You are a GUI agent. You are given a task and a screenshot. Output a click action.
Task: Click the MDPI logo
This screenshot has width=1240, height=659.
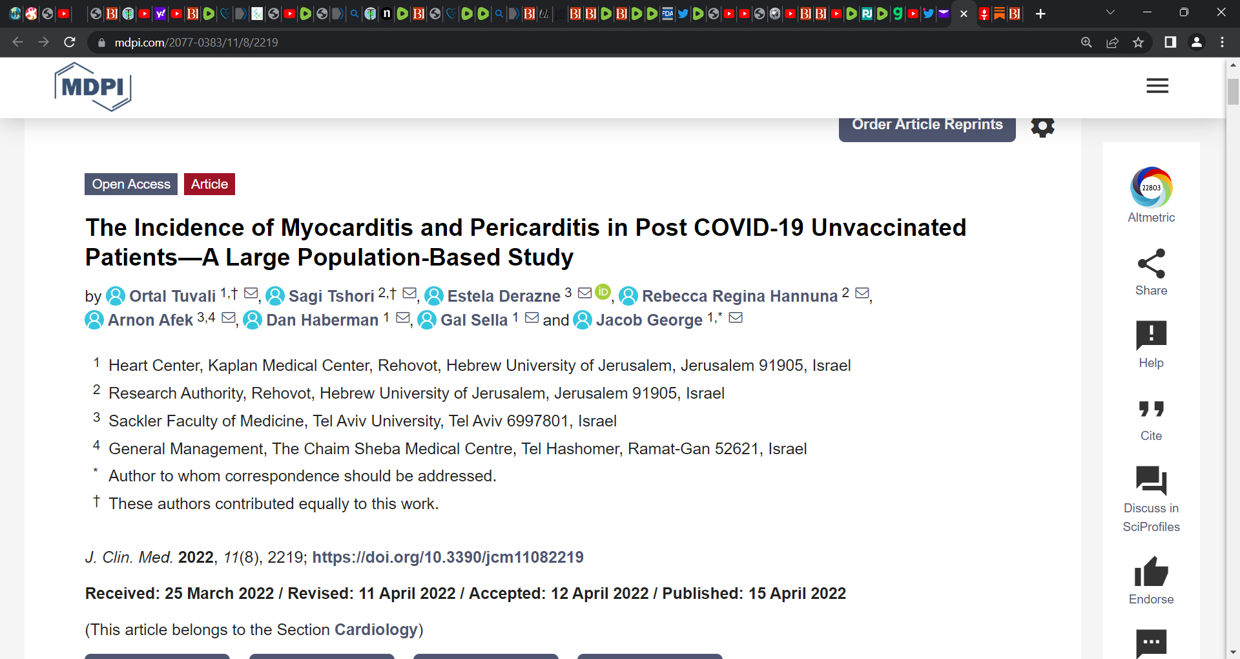coord(93,87)
